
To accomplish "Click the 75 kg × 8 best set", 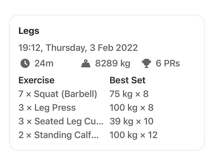I will (129, 94).
